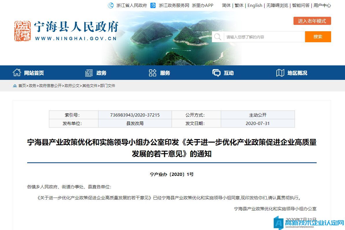Click the red seal logo of Ninghai government
This screenshot has height=230, width=345.
coord(23,31)
